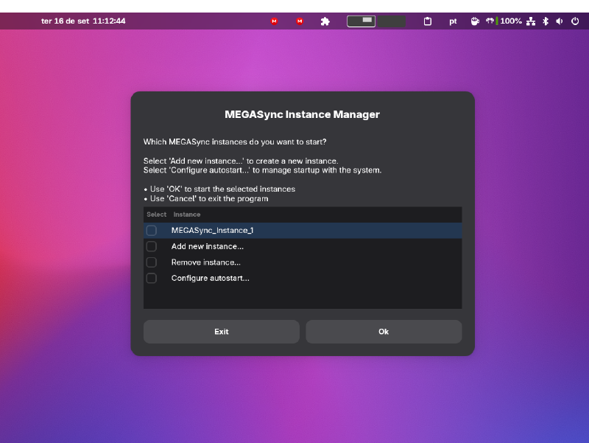Check the 'Add new instance...' checkbox

(x=151, y=246)
